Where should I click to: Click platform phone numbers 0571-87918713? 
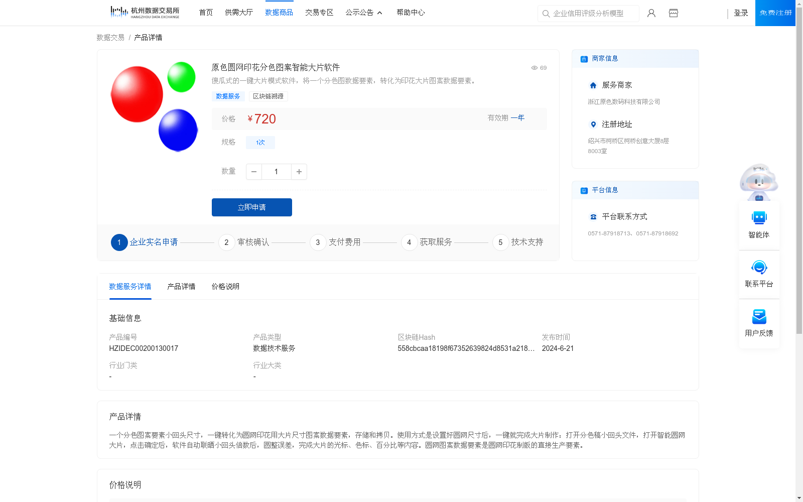633,233
